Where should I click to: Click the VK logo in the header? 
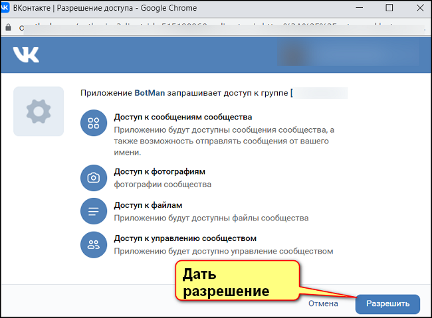click(26, 54)
